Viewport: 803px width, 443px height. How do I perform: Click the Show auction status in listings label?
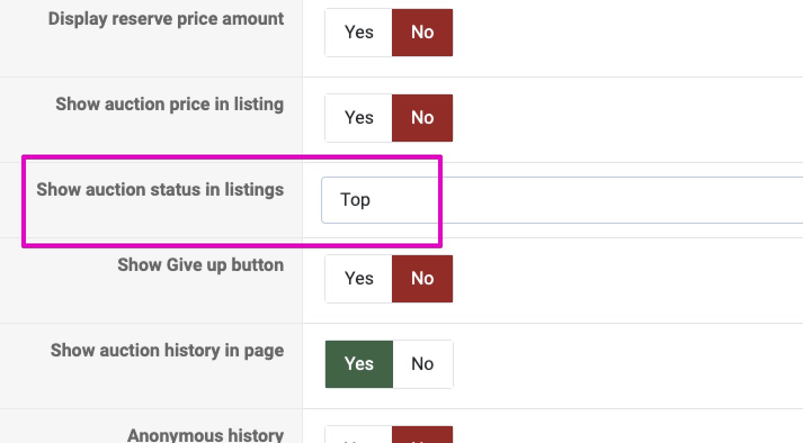point(160,189)
